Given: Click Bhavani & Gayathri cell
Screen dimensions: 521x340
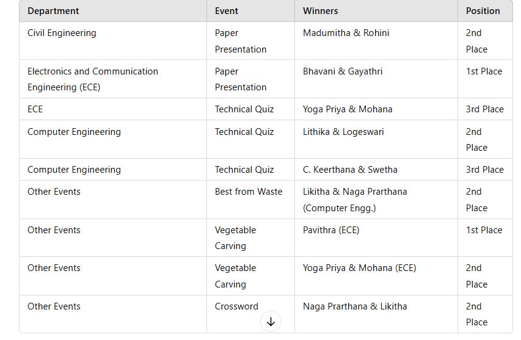Looking at the screenshot, I should 376,79.
